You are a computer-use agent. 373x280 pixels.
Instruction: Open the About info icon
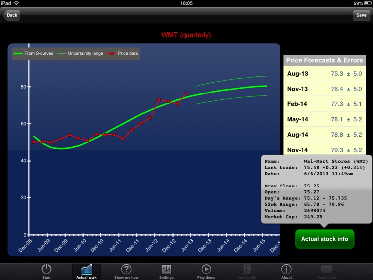click(x=286, y=269)
